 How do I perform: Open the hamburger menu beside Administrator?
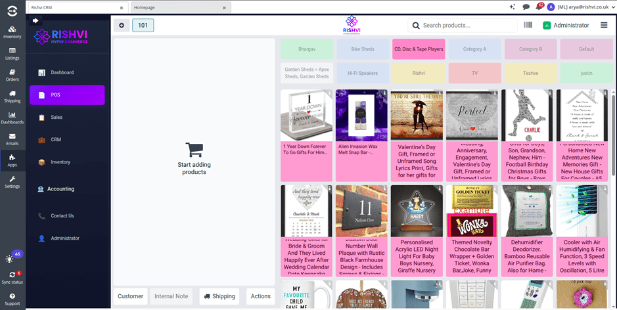[604, 25]
